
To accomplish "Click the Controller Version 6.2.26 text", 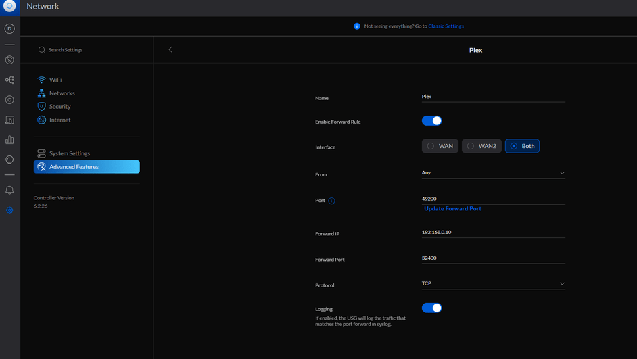I will coord(54,202).
